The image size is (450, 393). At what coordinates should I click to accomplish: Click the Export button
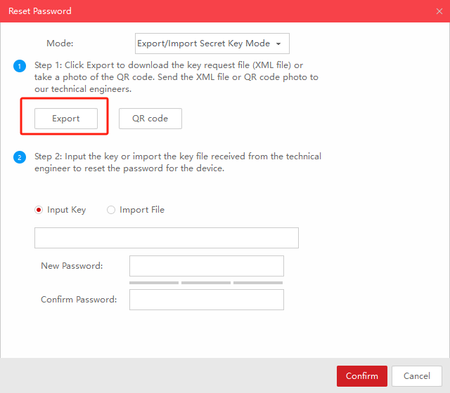coord(66,119)
